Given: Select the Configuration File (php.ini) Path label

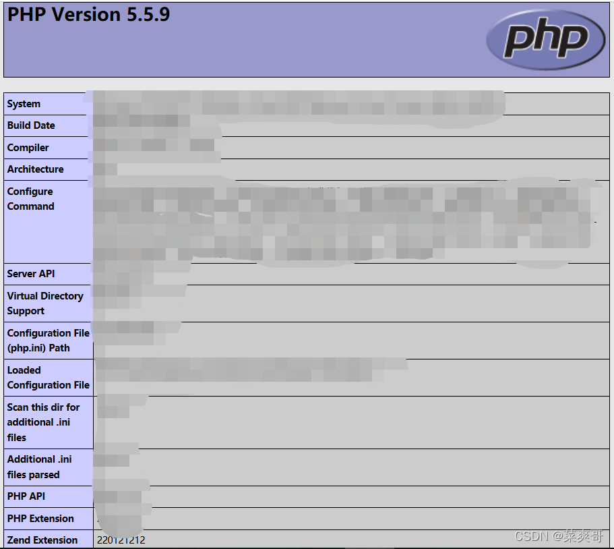Looking at the screenshot, I should (48, 341).
